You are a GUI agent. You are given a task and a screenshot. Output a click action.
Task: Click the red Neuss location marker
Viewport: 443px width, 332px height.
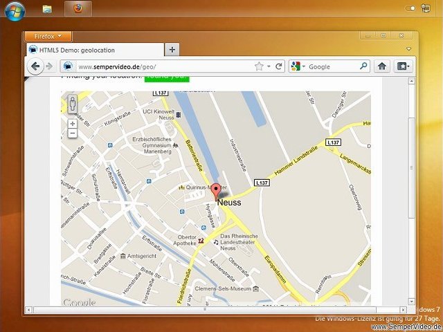tap(216, 192)
